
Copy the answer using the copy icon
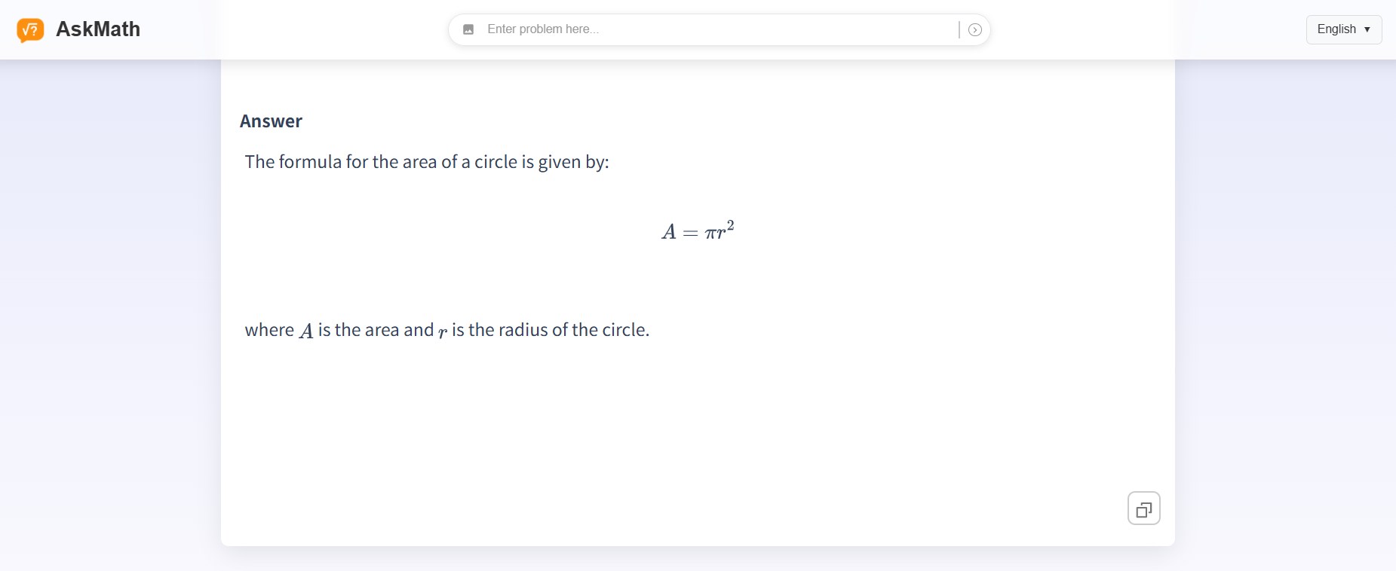1143,508
